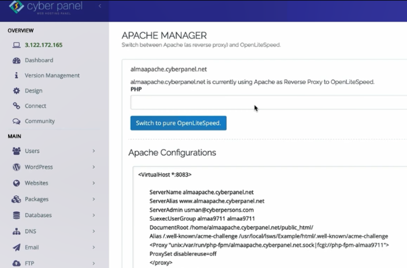The image size is (407, 268).
Task: Click the Websites globe icon
Action: 16,183
